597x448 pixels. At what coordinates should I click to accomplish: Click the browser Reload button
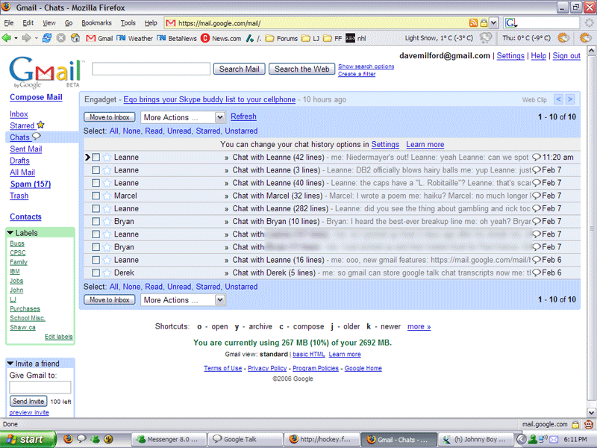point(47,38)
